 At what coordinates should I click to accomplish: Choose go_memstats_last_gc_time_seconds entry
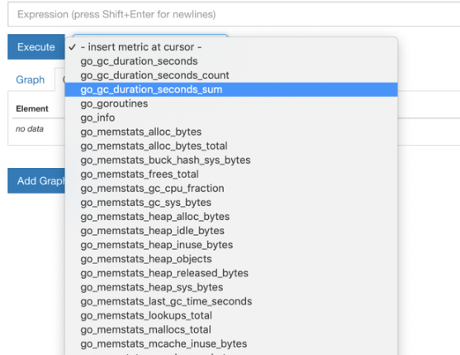[x=231, y=301]
